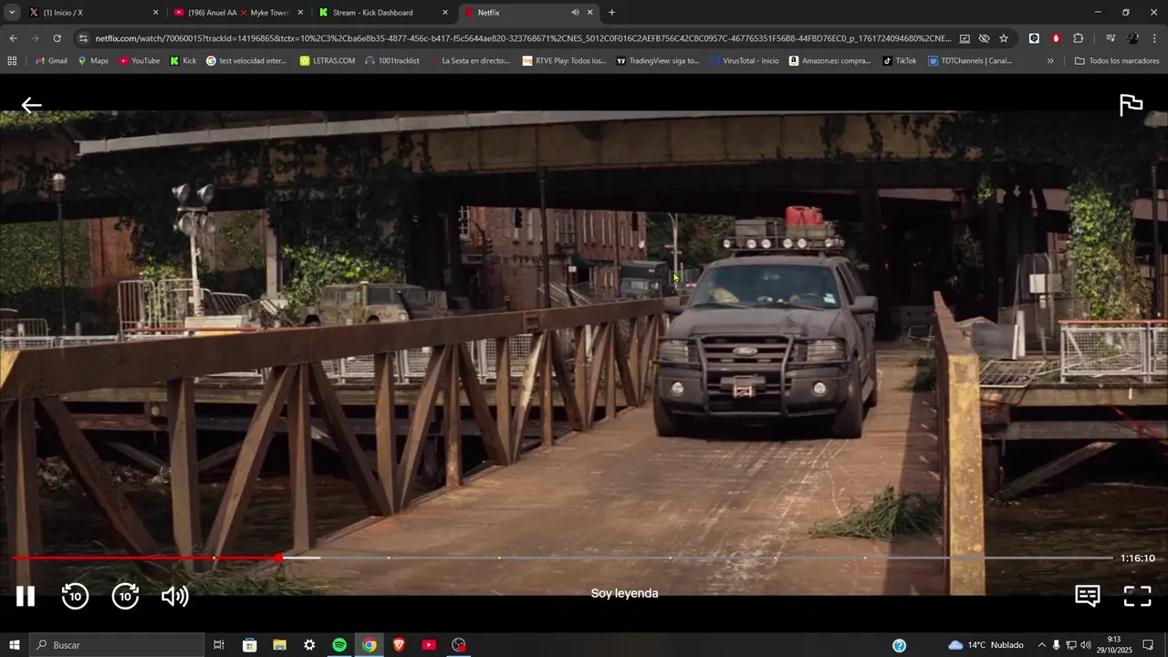Rewind the video 10 seconds
The image size is (1168, 657).
click(75, 596)
